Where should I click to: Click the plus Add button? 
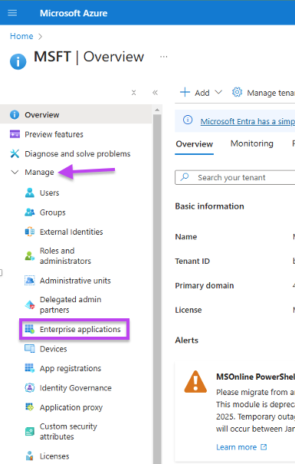point(195,93)
